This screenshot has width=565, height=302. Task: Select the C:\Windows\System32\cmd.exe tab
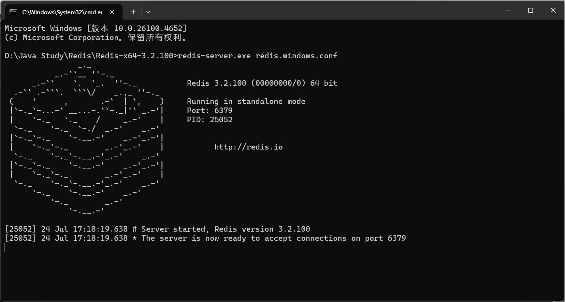pyautogui.click(x=62, y=12)
